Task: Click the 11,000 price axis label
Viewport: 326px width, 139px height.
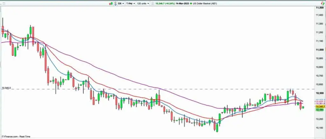Action: 319,50
